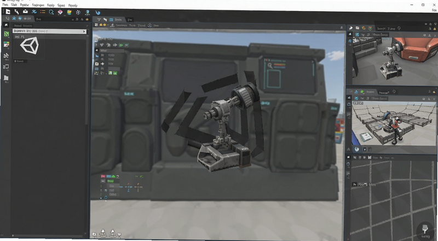The image size is (438, 241).
Task: Click the blue magnifier loop toolbar icon
Action: (x=51, y=12)
